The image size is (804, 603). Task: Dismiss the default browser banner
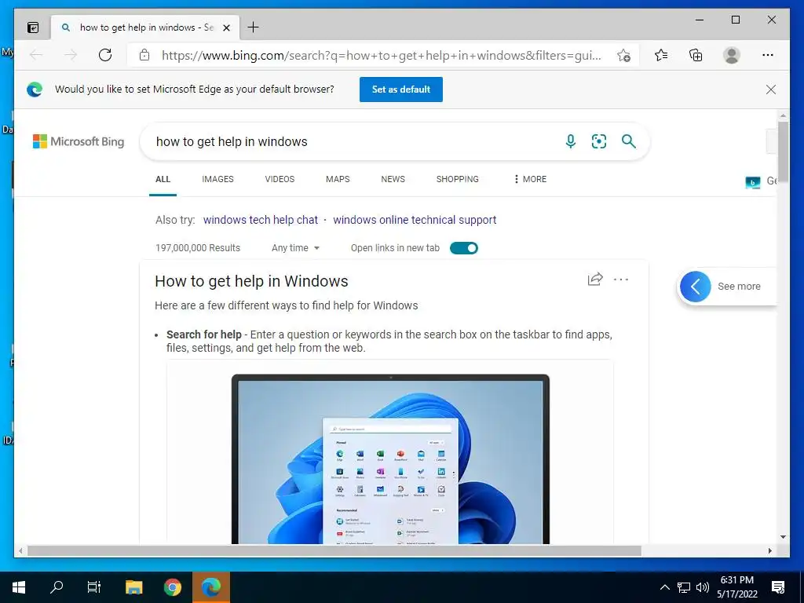tap(771, 90)
